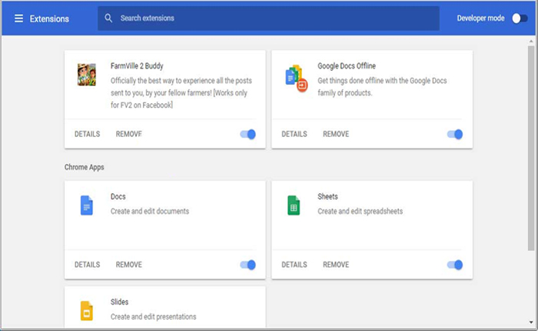Image resolution: width=538 pixels, height=331 pixels.
Task: View Details of Google Docs Offline
Action: tap(294, 135)
